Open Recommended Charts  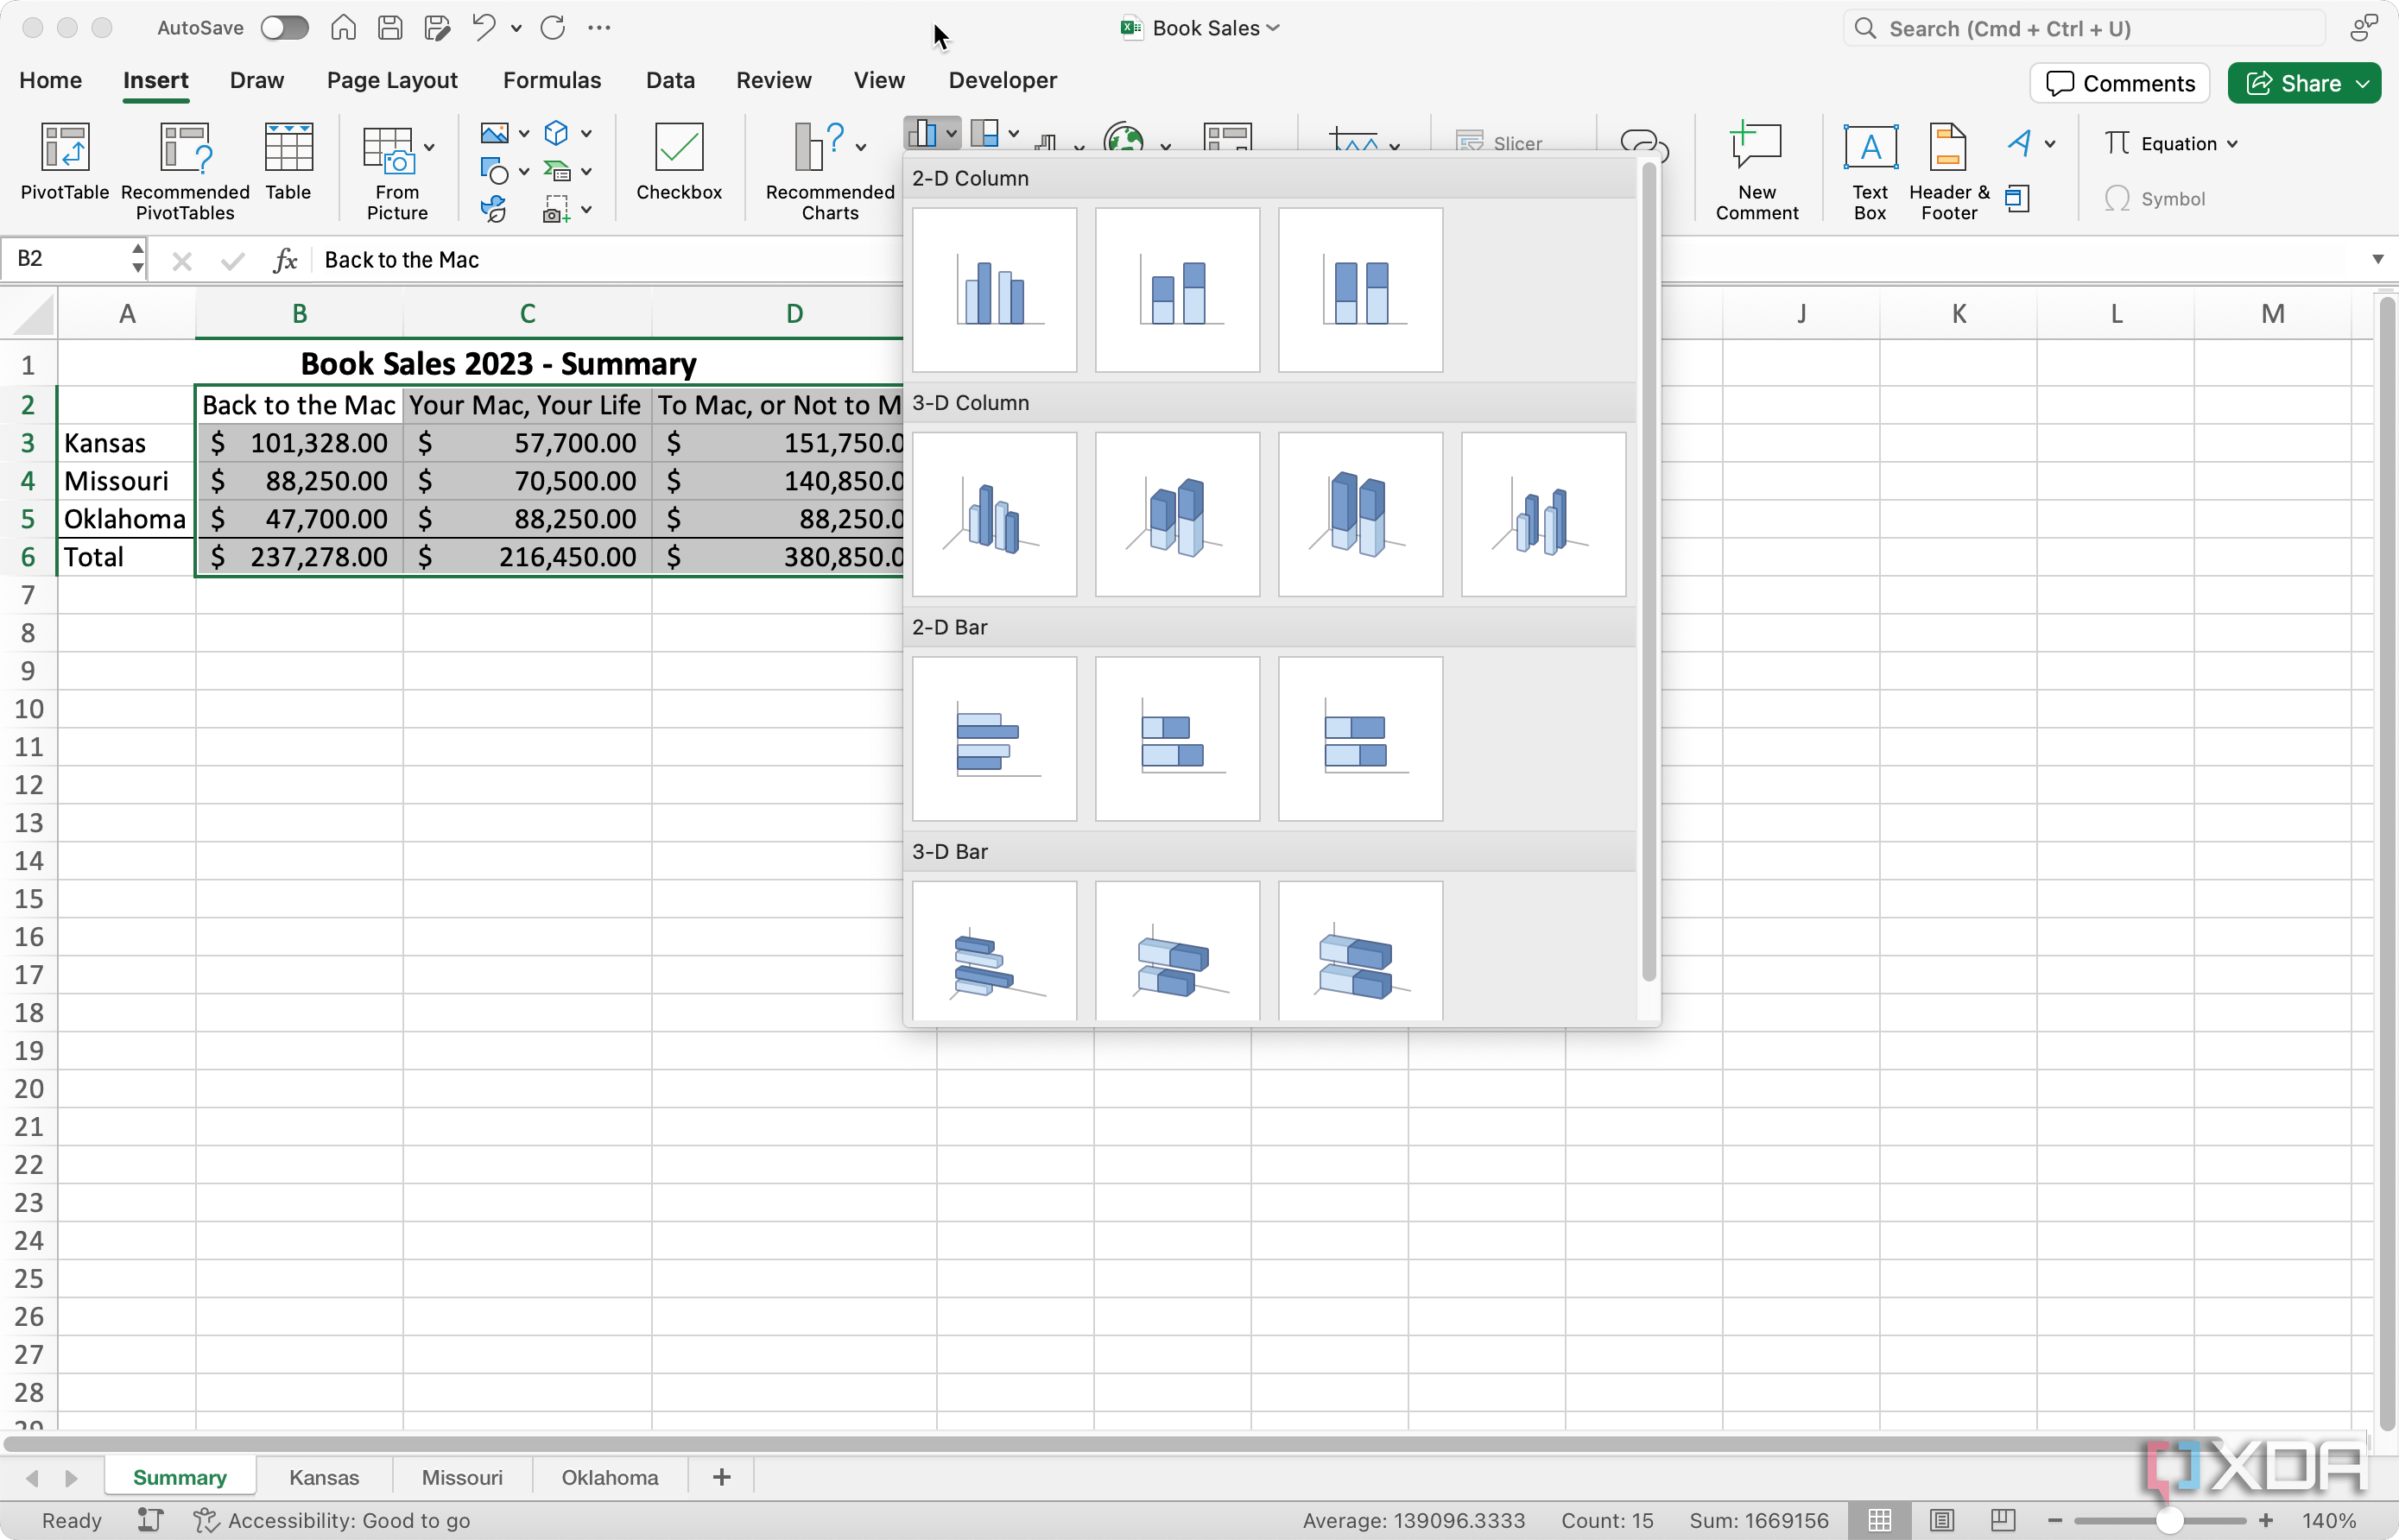(831, 170)
